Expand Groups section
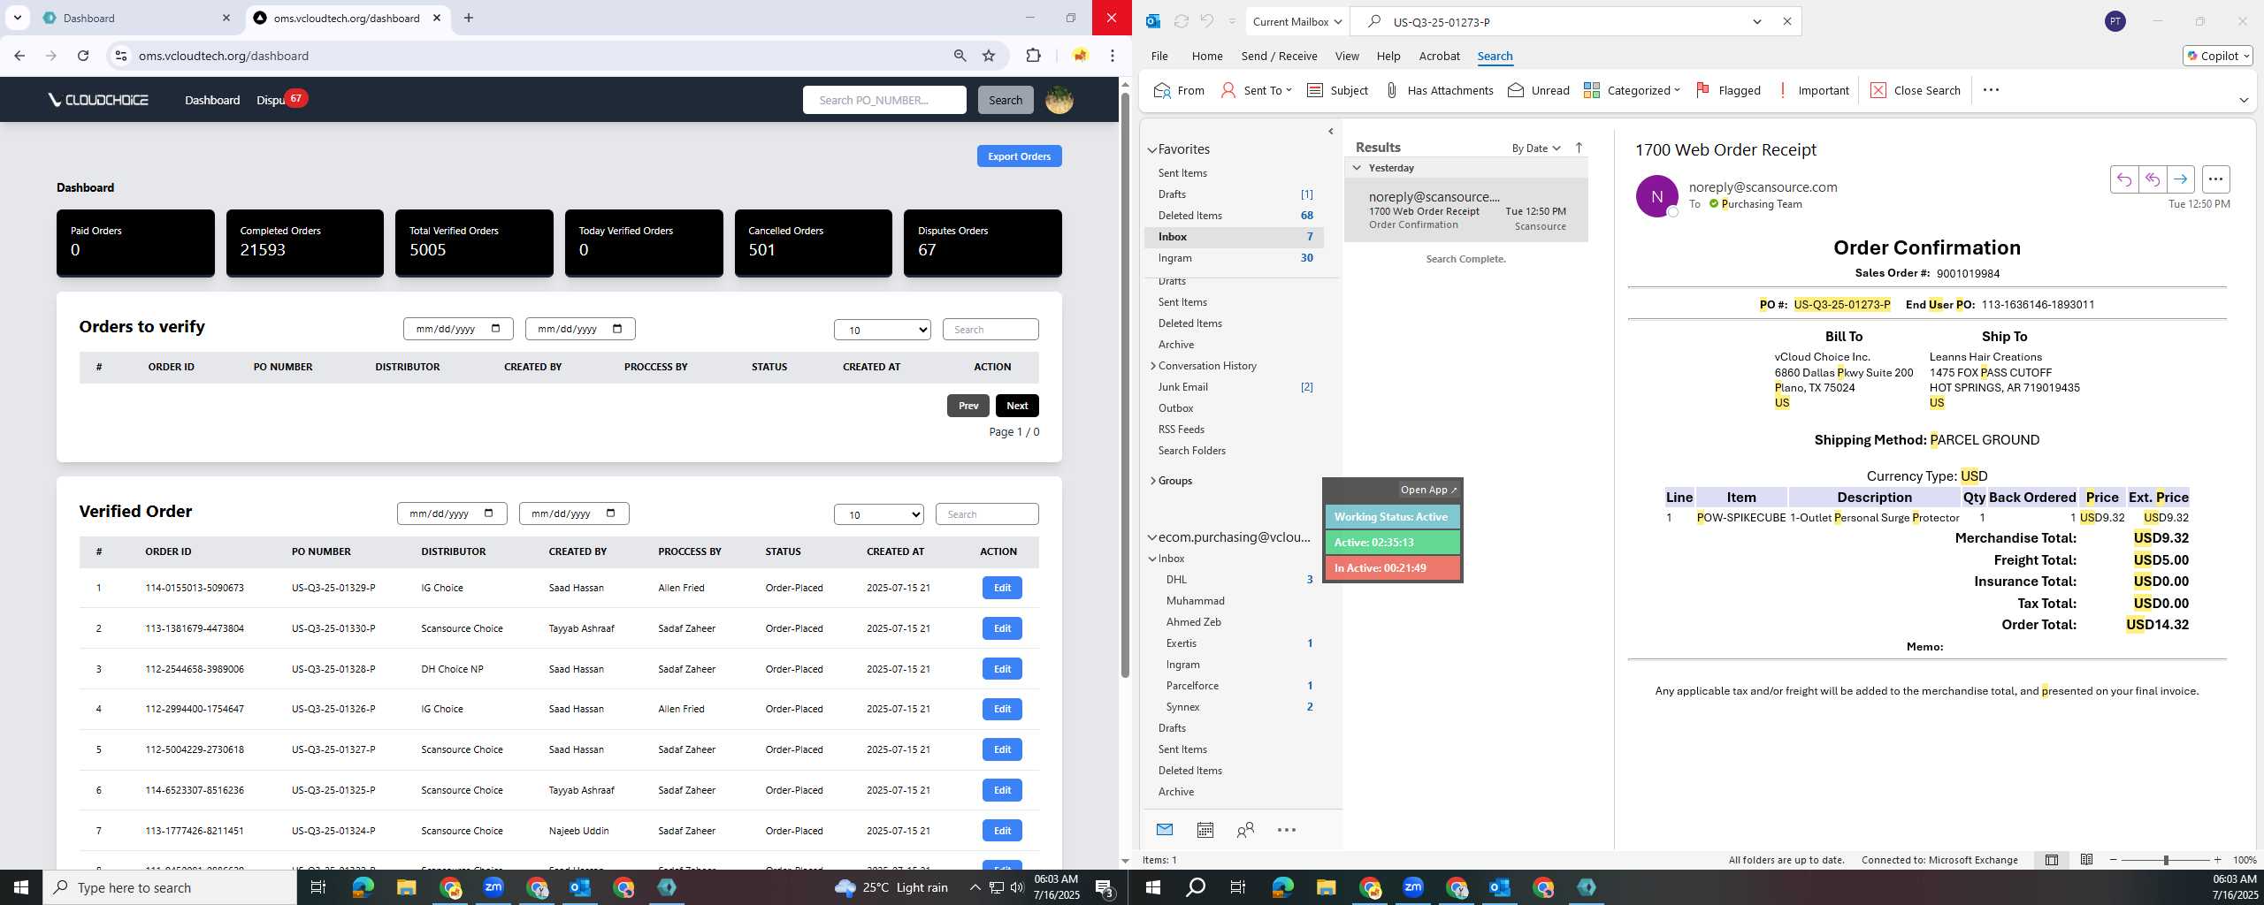Screen dimensions: 2264x905 click(1153, 481)
